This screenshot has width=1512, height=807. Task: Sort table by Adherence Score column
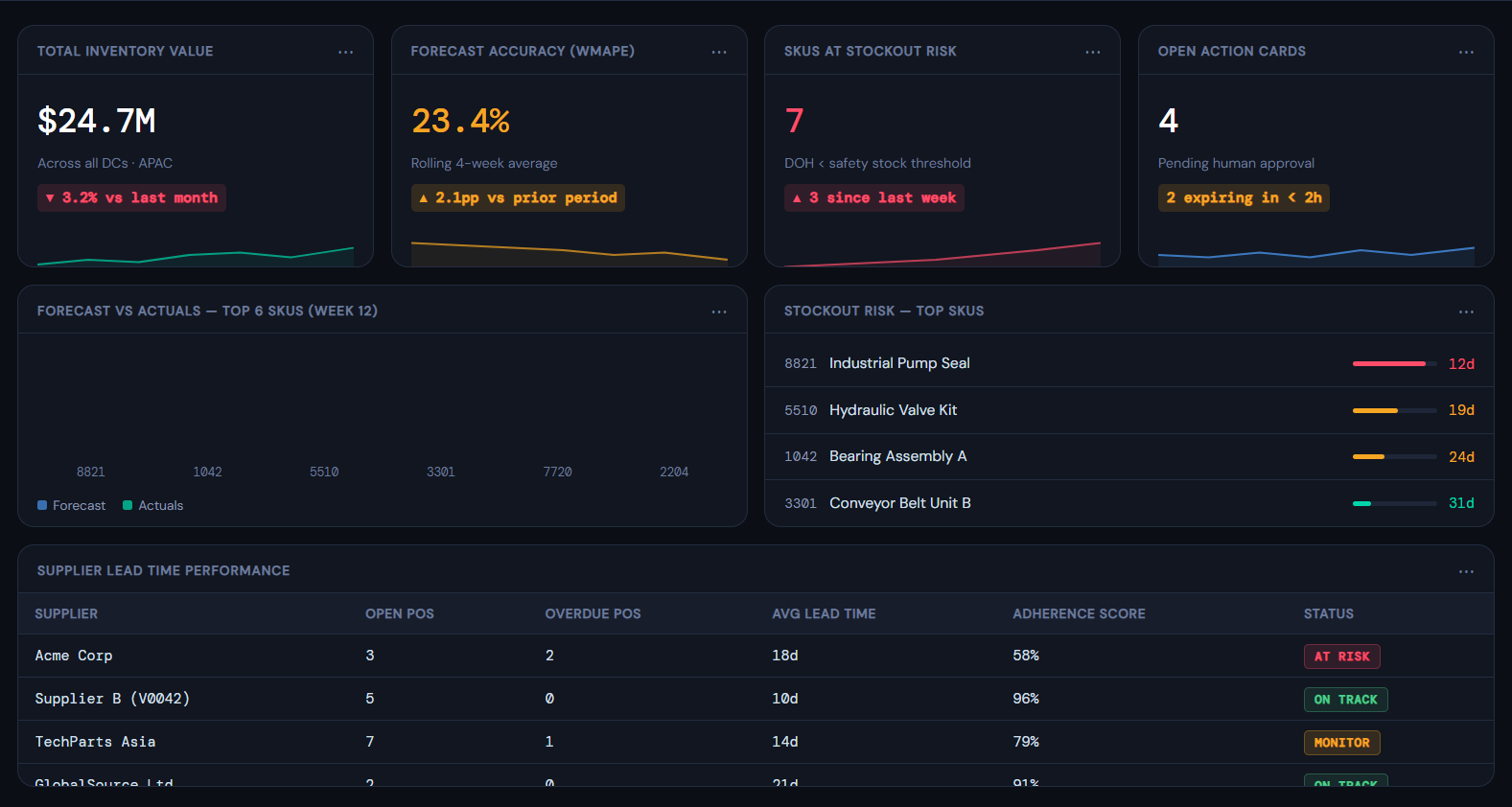pyautogui.click(x=1079, y=613)
